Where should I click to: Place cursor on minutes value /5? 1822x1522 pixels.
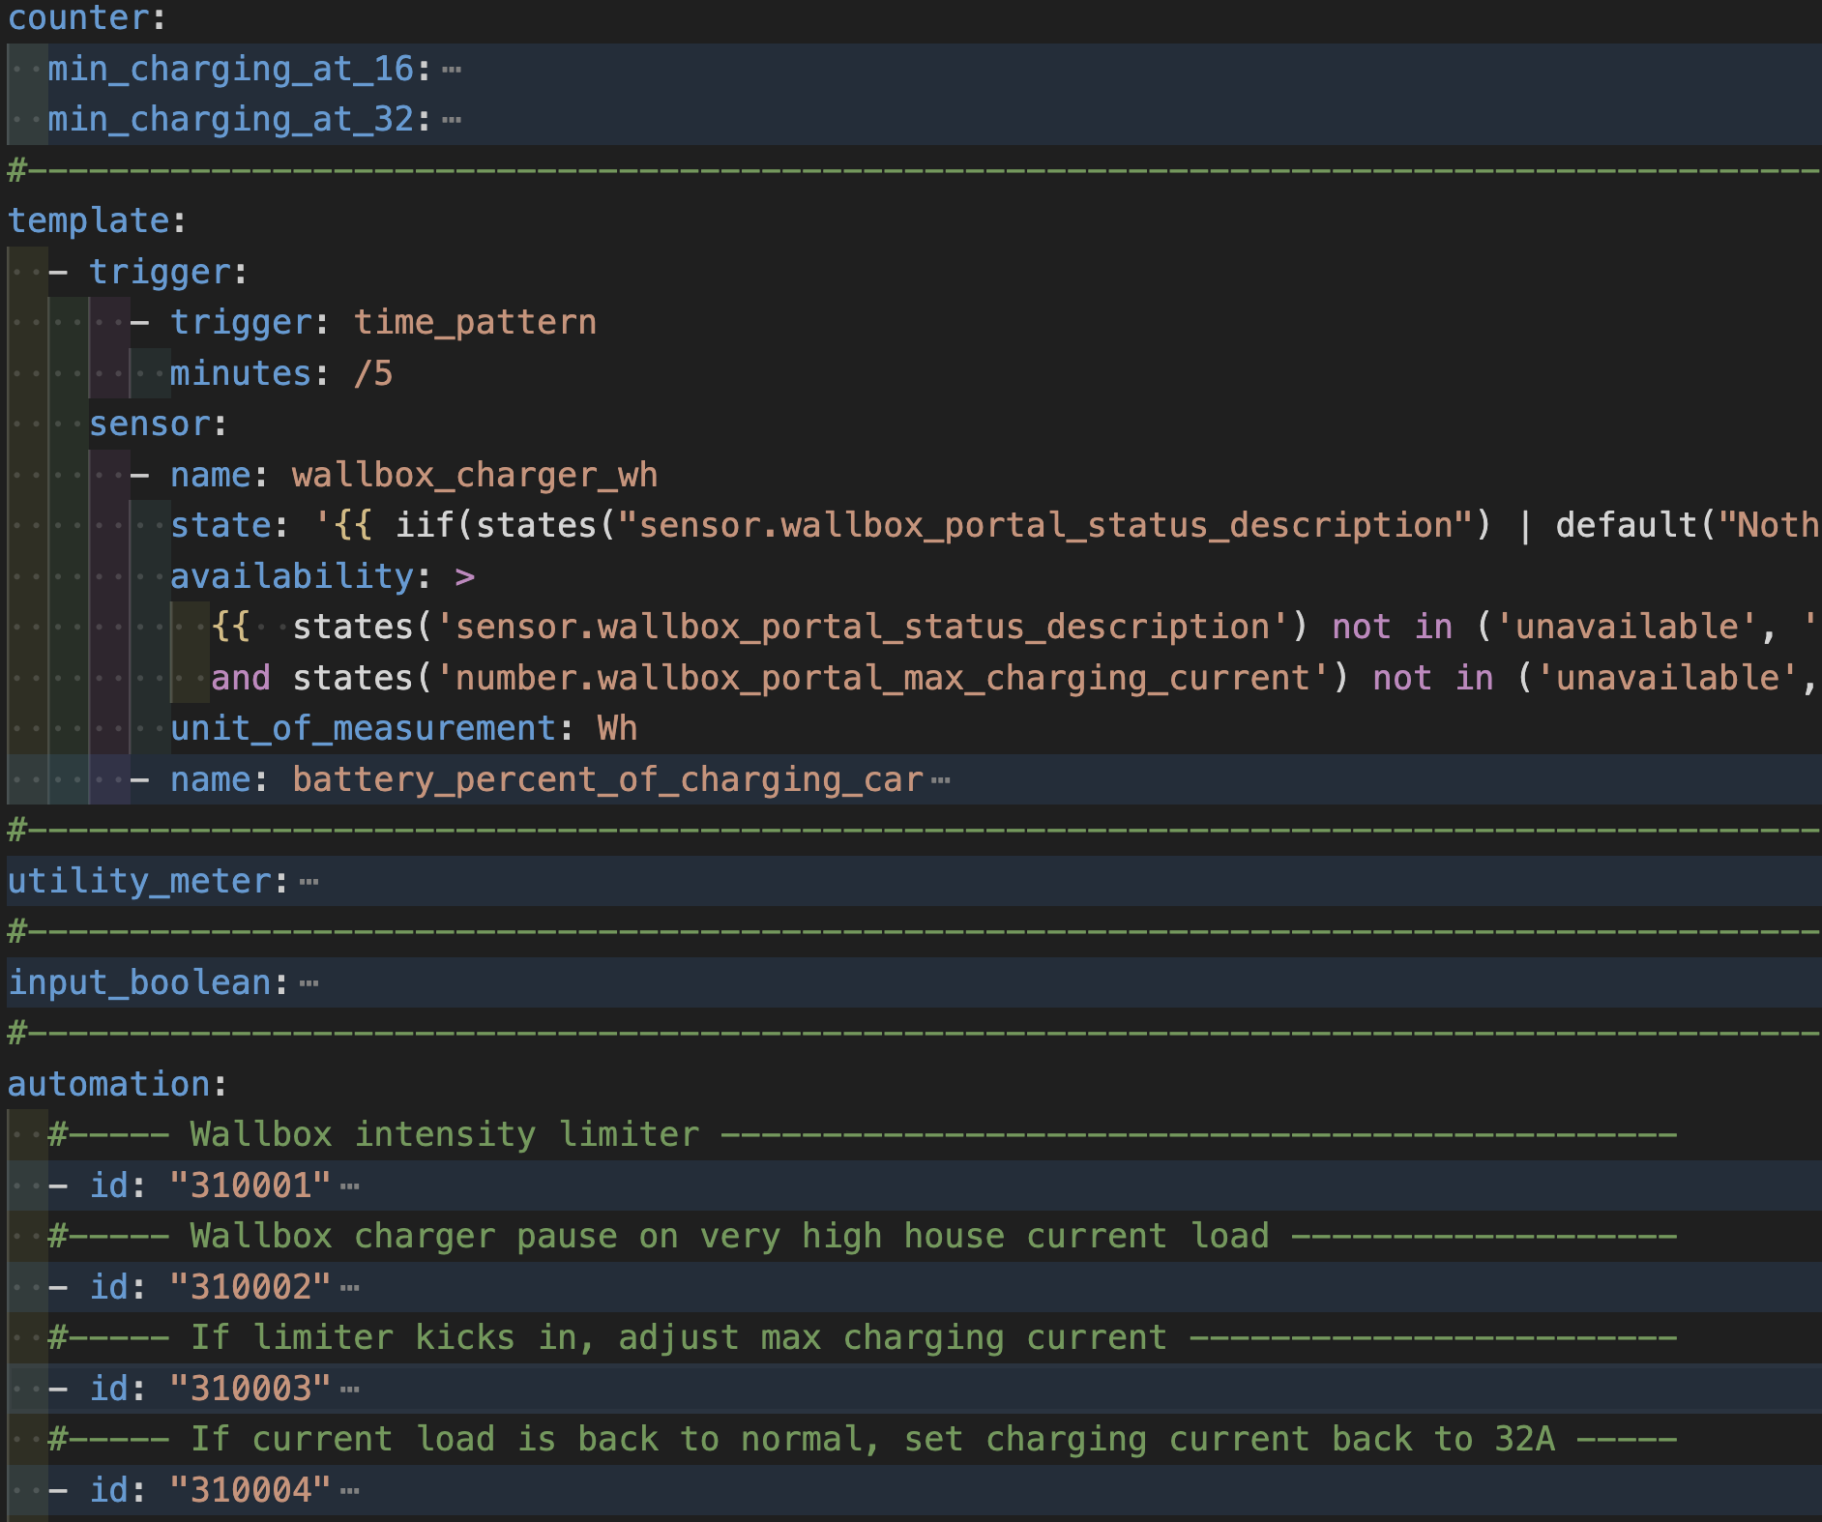pos(373,373)
